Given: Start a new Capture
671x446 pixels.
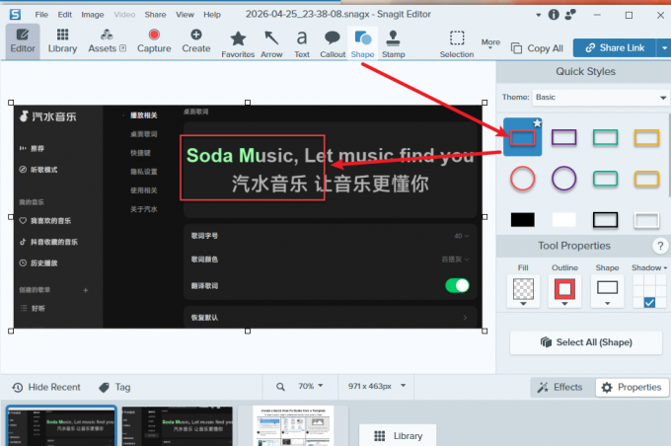Looking at the screenshot, I should click(x=154, y=41).
